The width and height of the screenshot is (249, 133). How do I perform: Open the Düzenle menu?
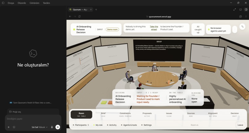pyautogui.click(x=22, y=3)
